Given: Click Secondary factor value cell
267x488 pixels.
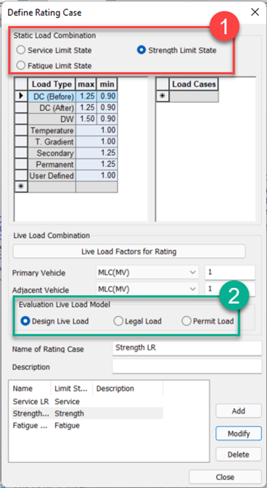Looking at the screenshot, I should (x=96, y=153).
